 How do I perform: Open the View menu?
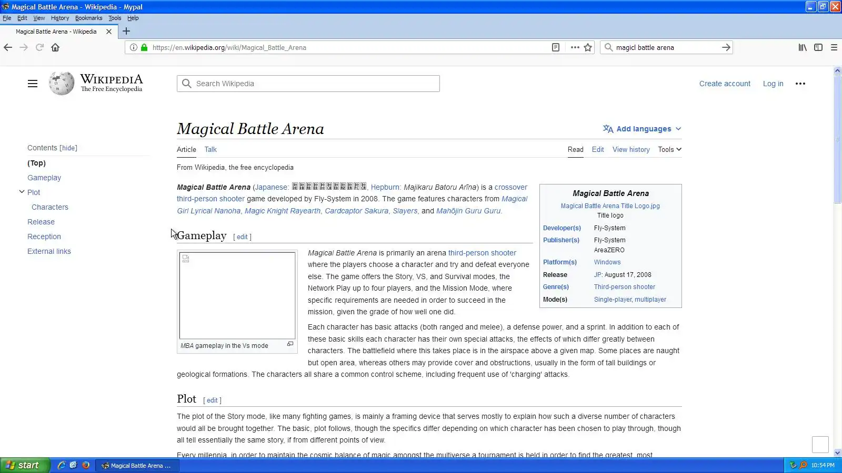point(39,18)
